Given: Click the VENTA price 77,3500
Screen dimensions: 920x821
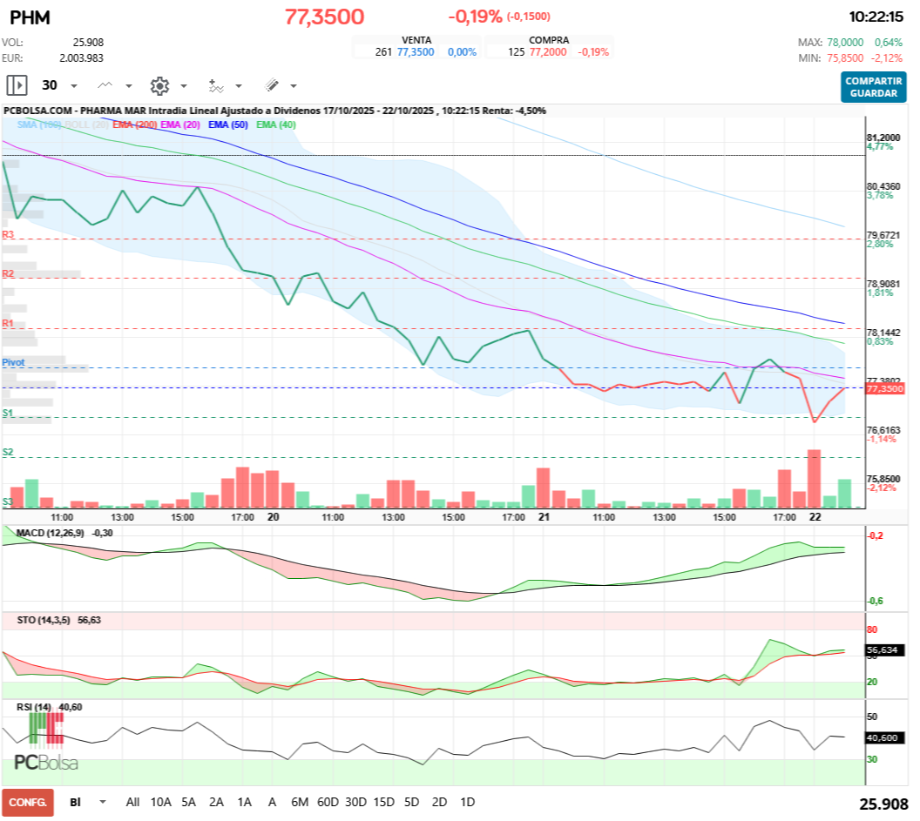Looking at the screenshot, I should point(416,52).
